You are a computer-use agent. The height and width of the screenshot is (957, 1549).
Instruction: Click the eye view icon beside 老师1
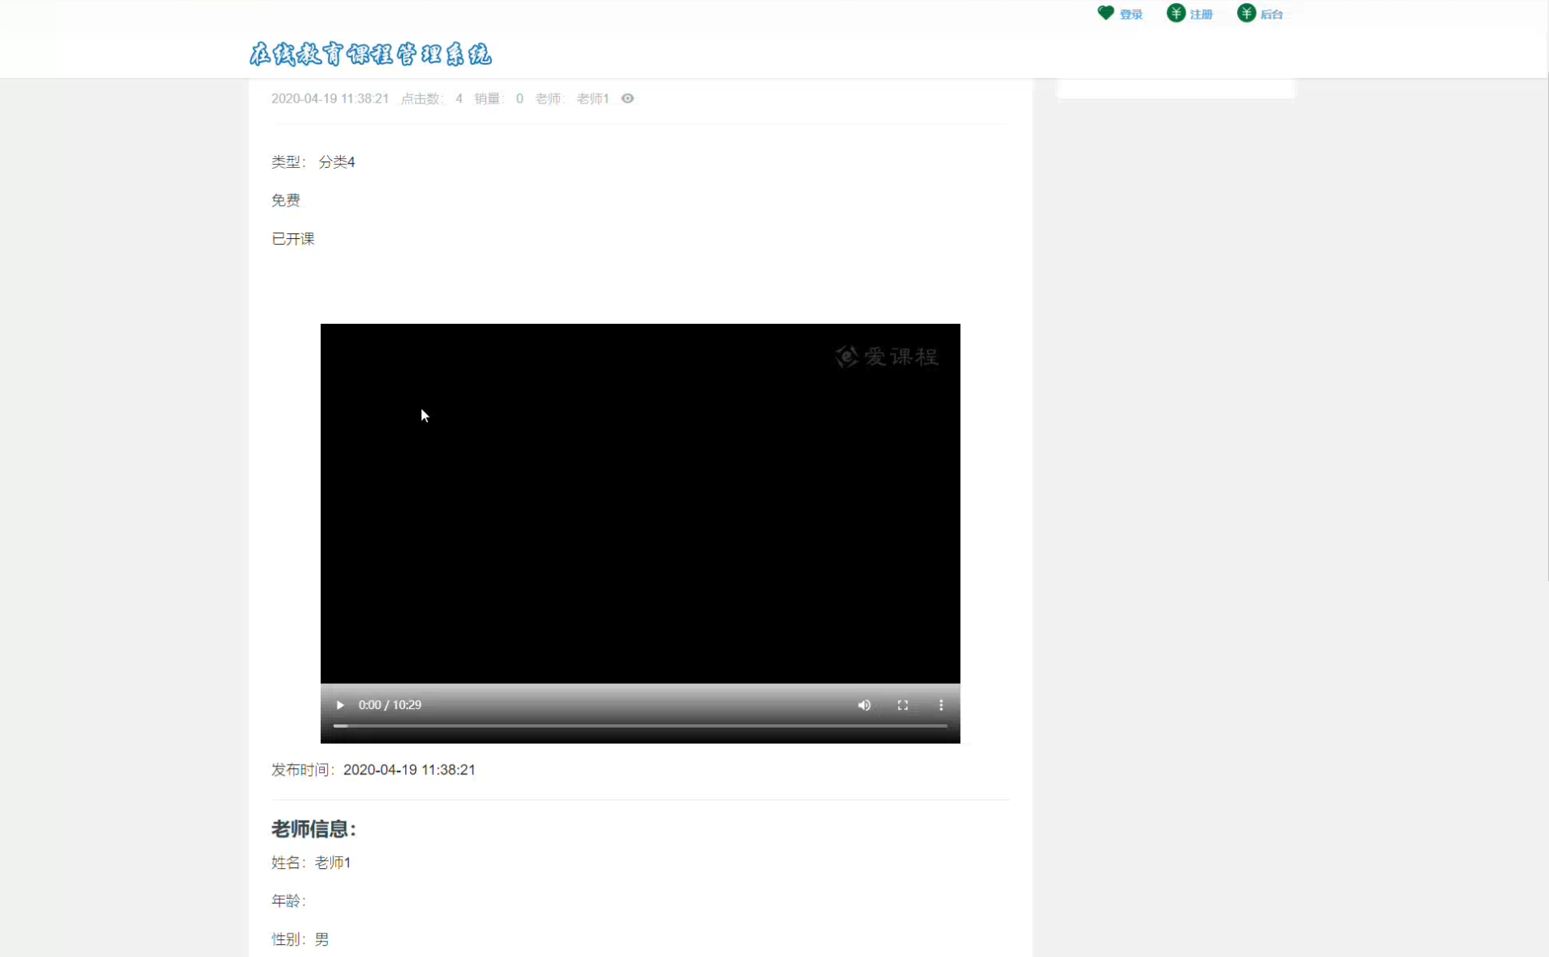point(628,99)
